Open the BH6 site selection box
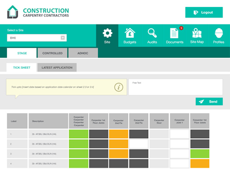The height and width of the screenshot is (172, 230). point(37,38)
